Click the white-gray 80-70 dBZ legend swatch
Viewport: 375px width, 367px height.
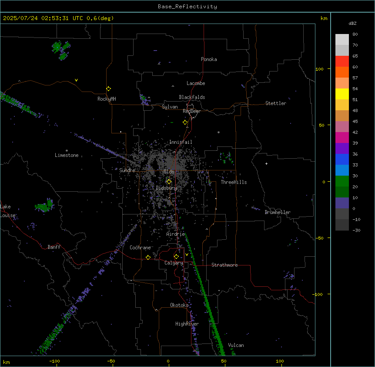click(x=342, y=40)
